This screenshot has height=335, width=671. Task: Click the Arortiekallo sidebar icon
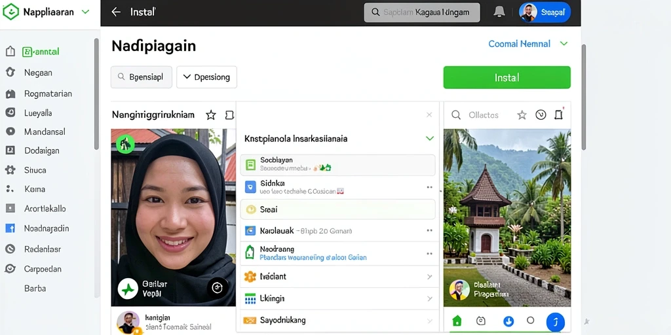pos(10,209)
